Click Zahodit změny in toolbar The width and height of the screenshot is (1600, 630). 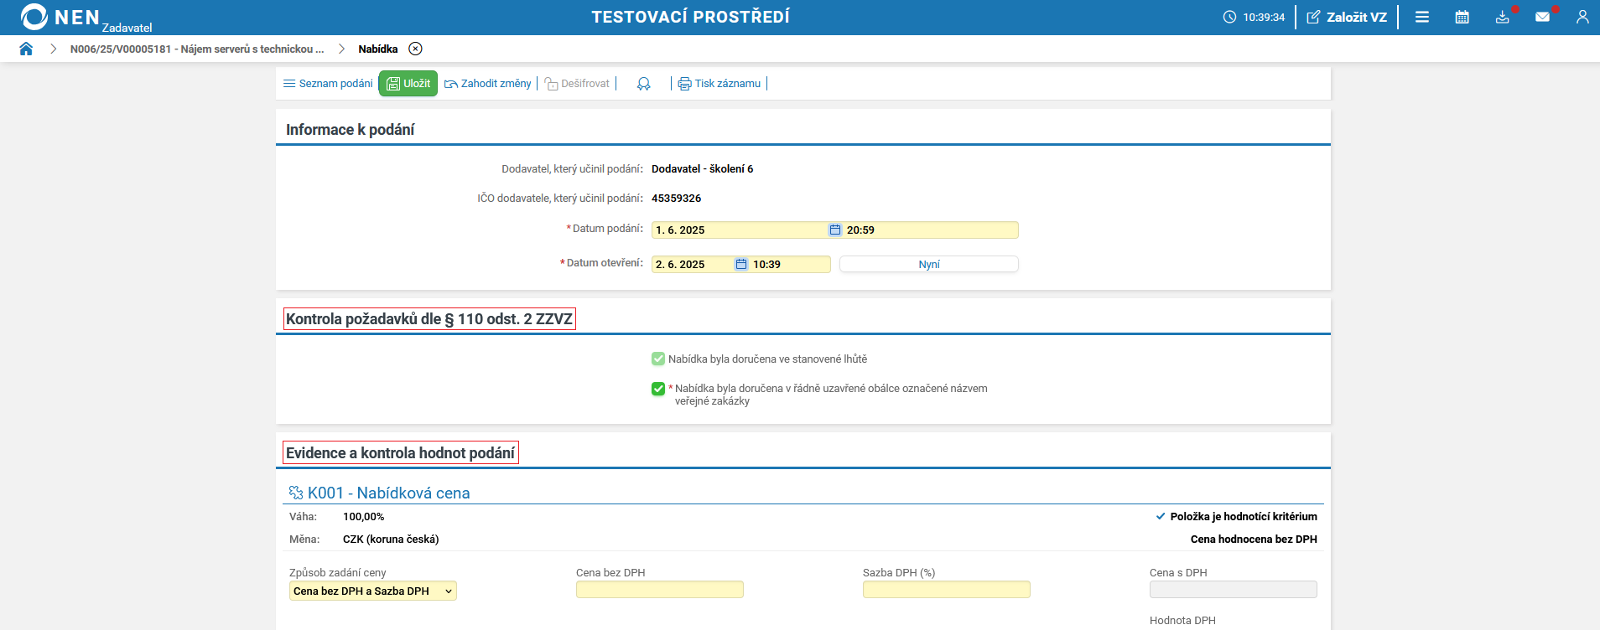(x=488, y=84)
